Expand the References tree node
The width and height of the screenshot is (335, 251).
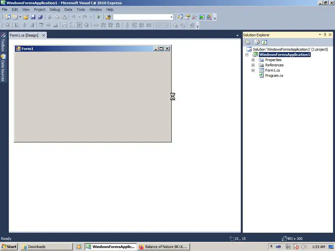coord(253,65)
